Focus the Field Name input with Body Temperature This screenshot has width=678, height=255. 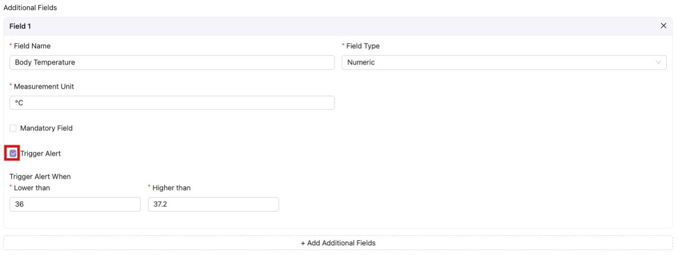click(x=172, y=62)
